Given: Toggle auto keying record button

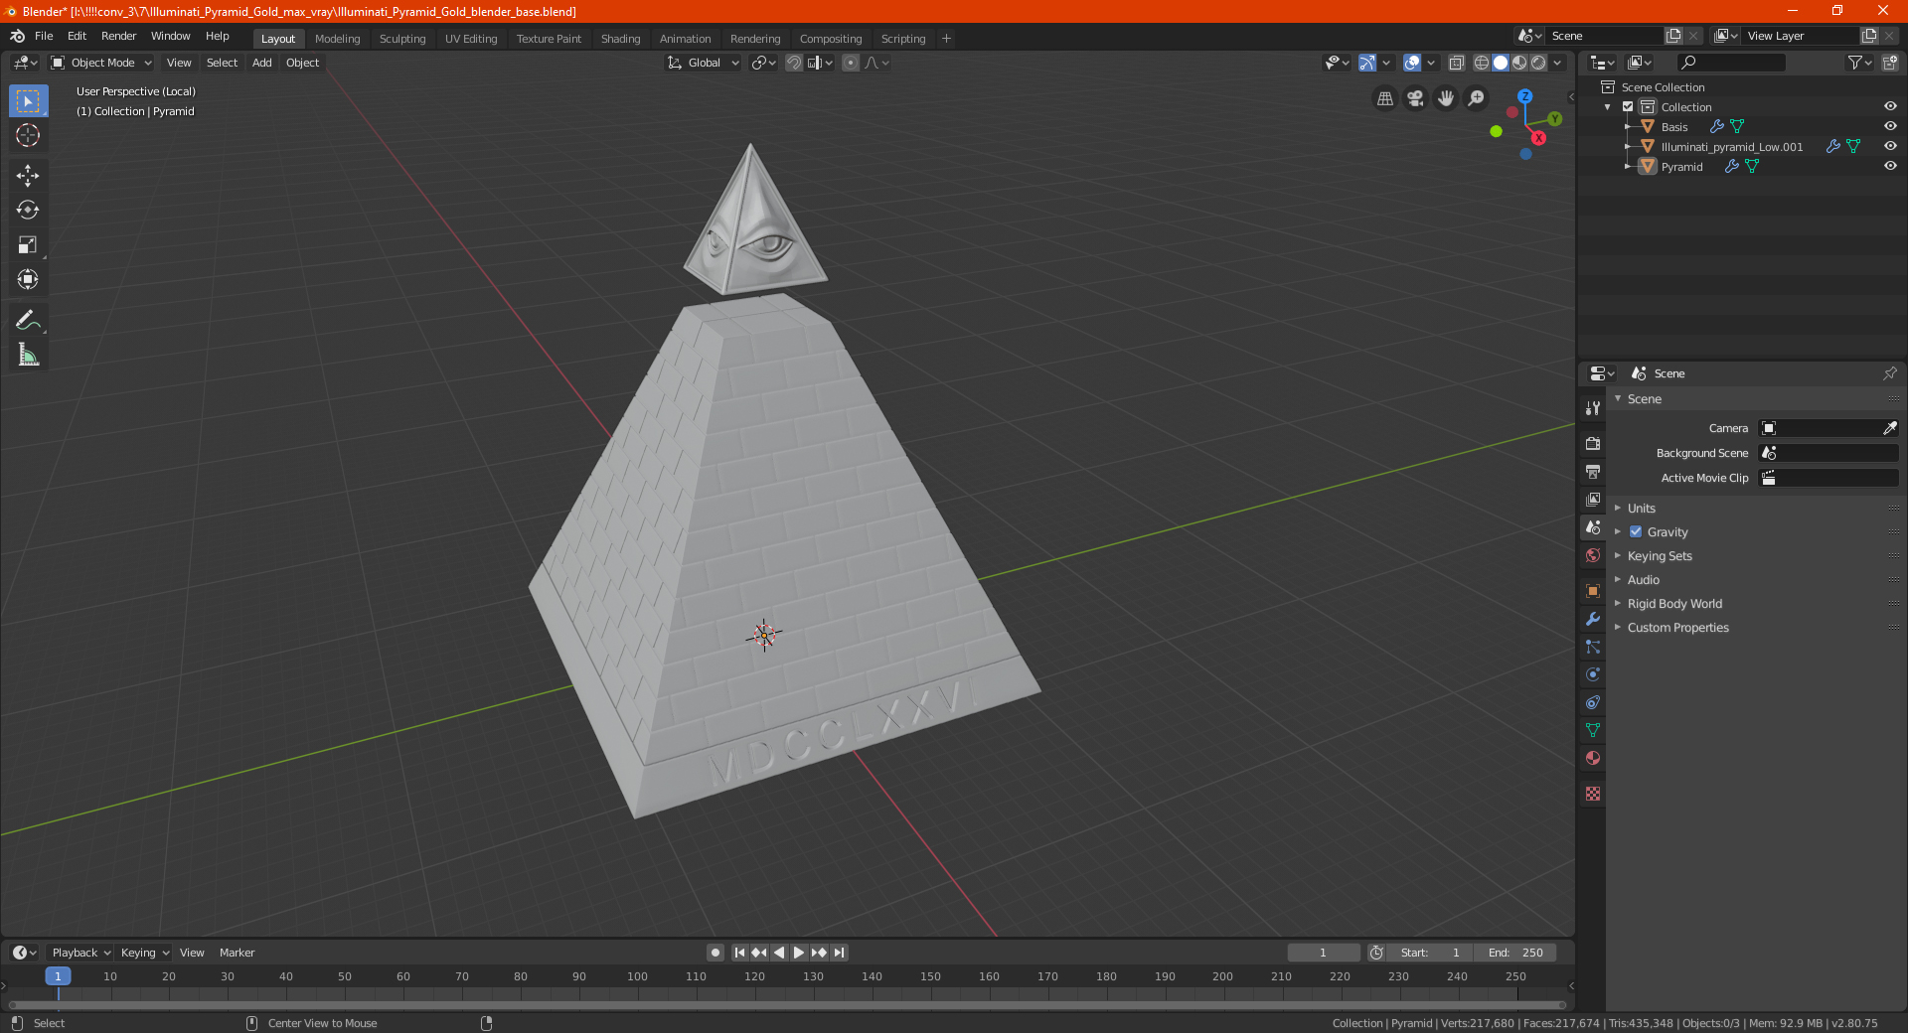Looking at the screenshot, I should (x=715, y=952).
